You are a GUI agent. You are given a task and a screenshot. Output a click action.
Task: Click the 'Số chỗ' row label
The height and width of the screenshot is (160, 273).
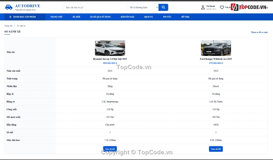tap(10, 132)
